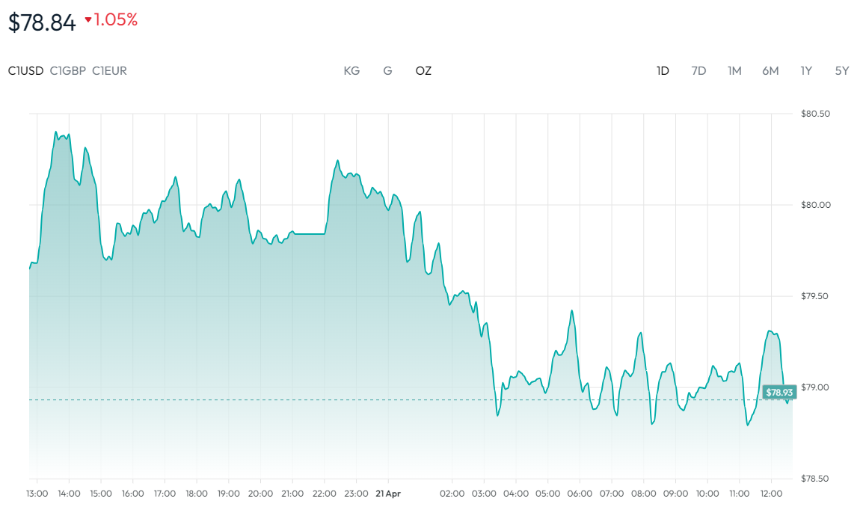Click the 02:00 time axis label
This screenshot has height=516, width=866.
pyautogui.click(x=452, y=494)
